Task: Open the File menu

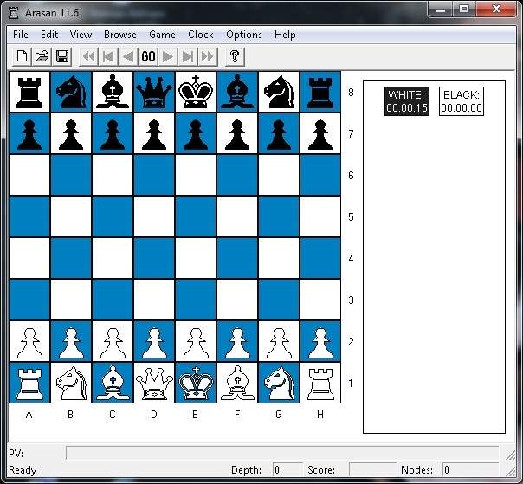Action: [21, 35]
